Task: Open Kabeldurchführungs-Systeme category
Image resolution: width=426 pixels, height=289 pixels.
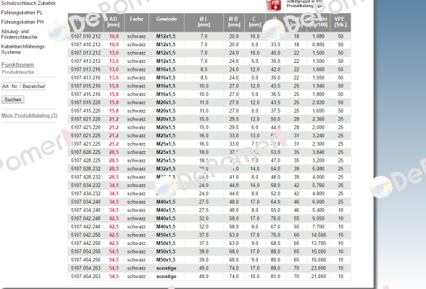Action: 24,49
